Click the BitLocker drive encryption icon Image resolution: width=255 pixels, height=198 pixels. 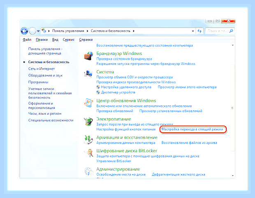88,153
